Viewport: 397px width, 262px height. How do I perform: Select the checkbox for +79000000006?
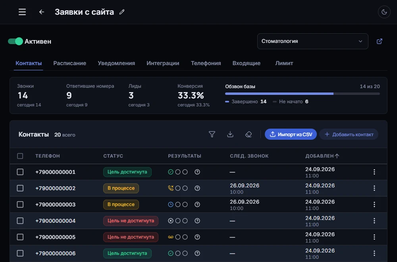[x=20, y=253]
